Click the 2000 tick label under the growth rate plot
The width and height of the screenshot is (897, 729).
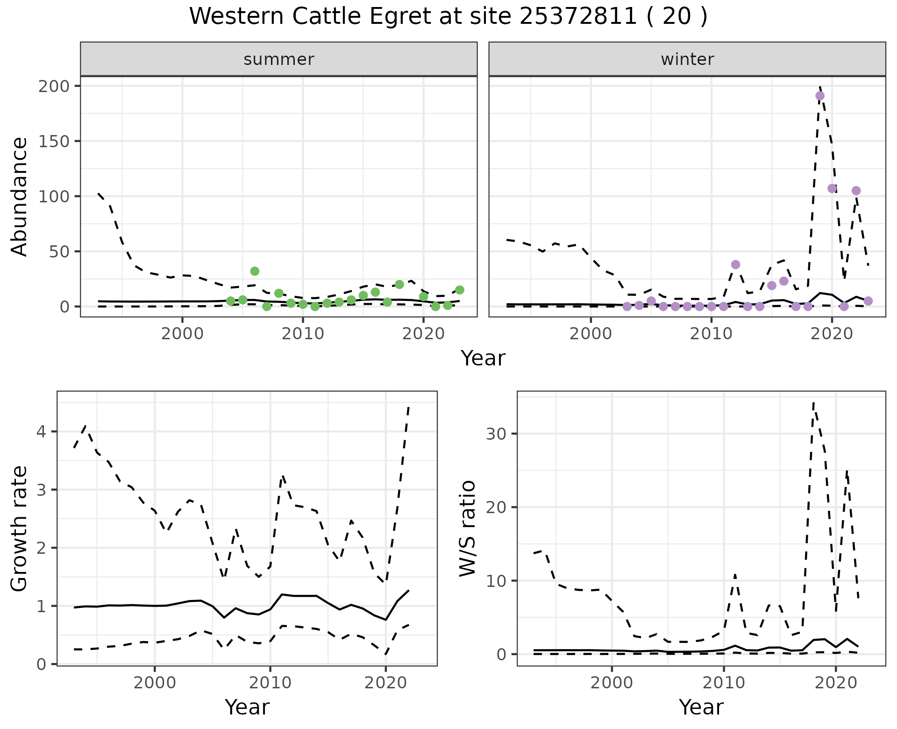[155, 683]
